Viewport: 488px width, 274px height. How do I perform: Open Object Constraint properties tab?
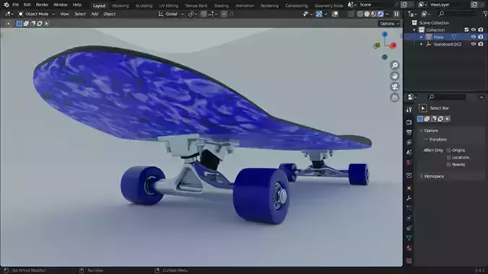point(409,228)
